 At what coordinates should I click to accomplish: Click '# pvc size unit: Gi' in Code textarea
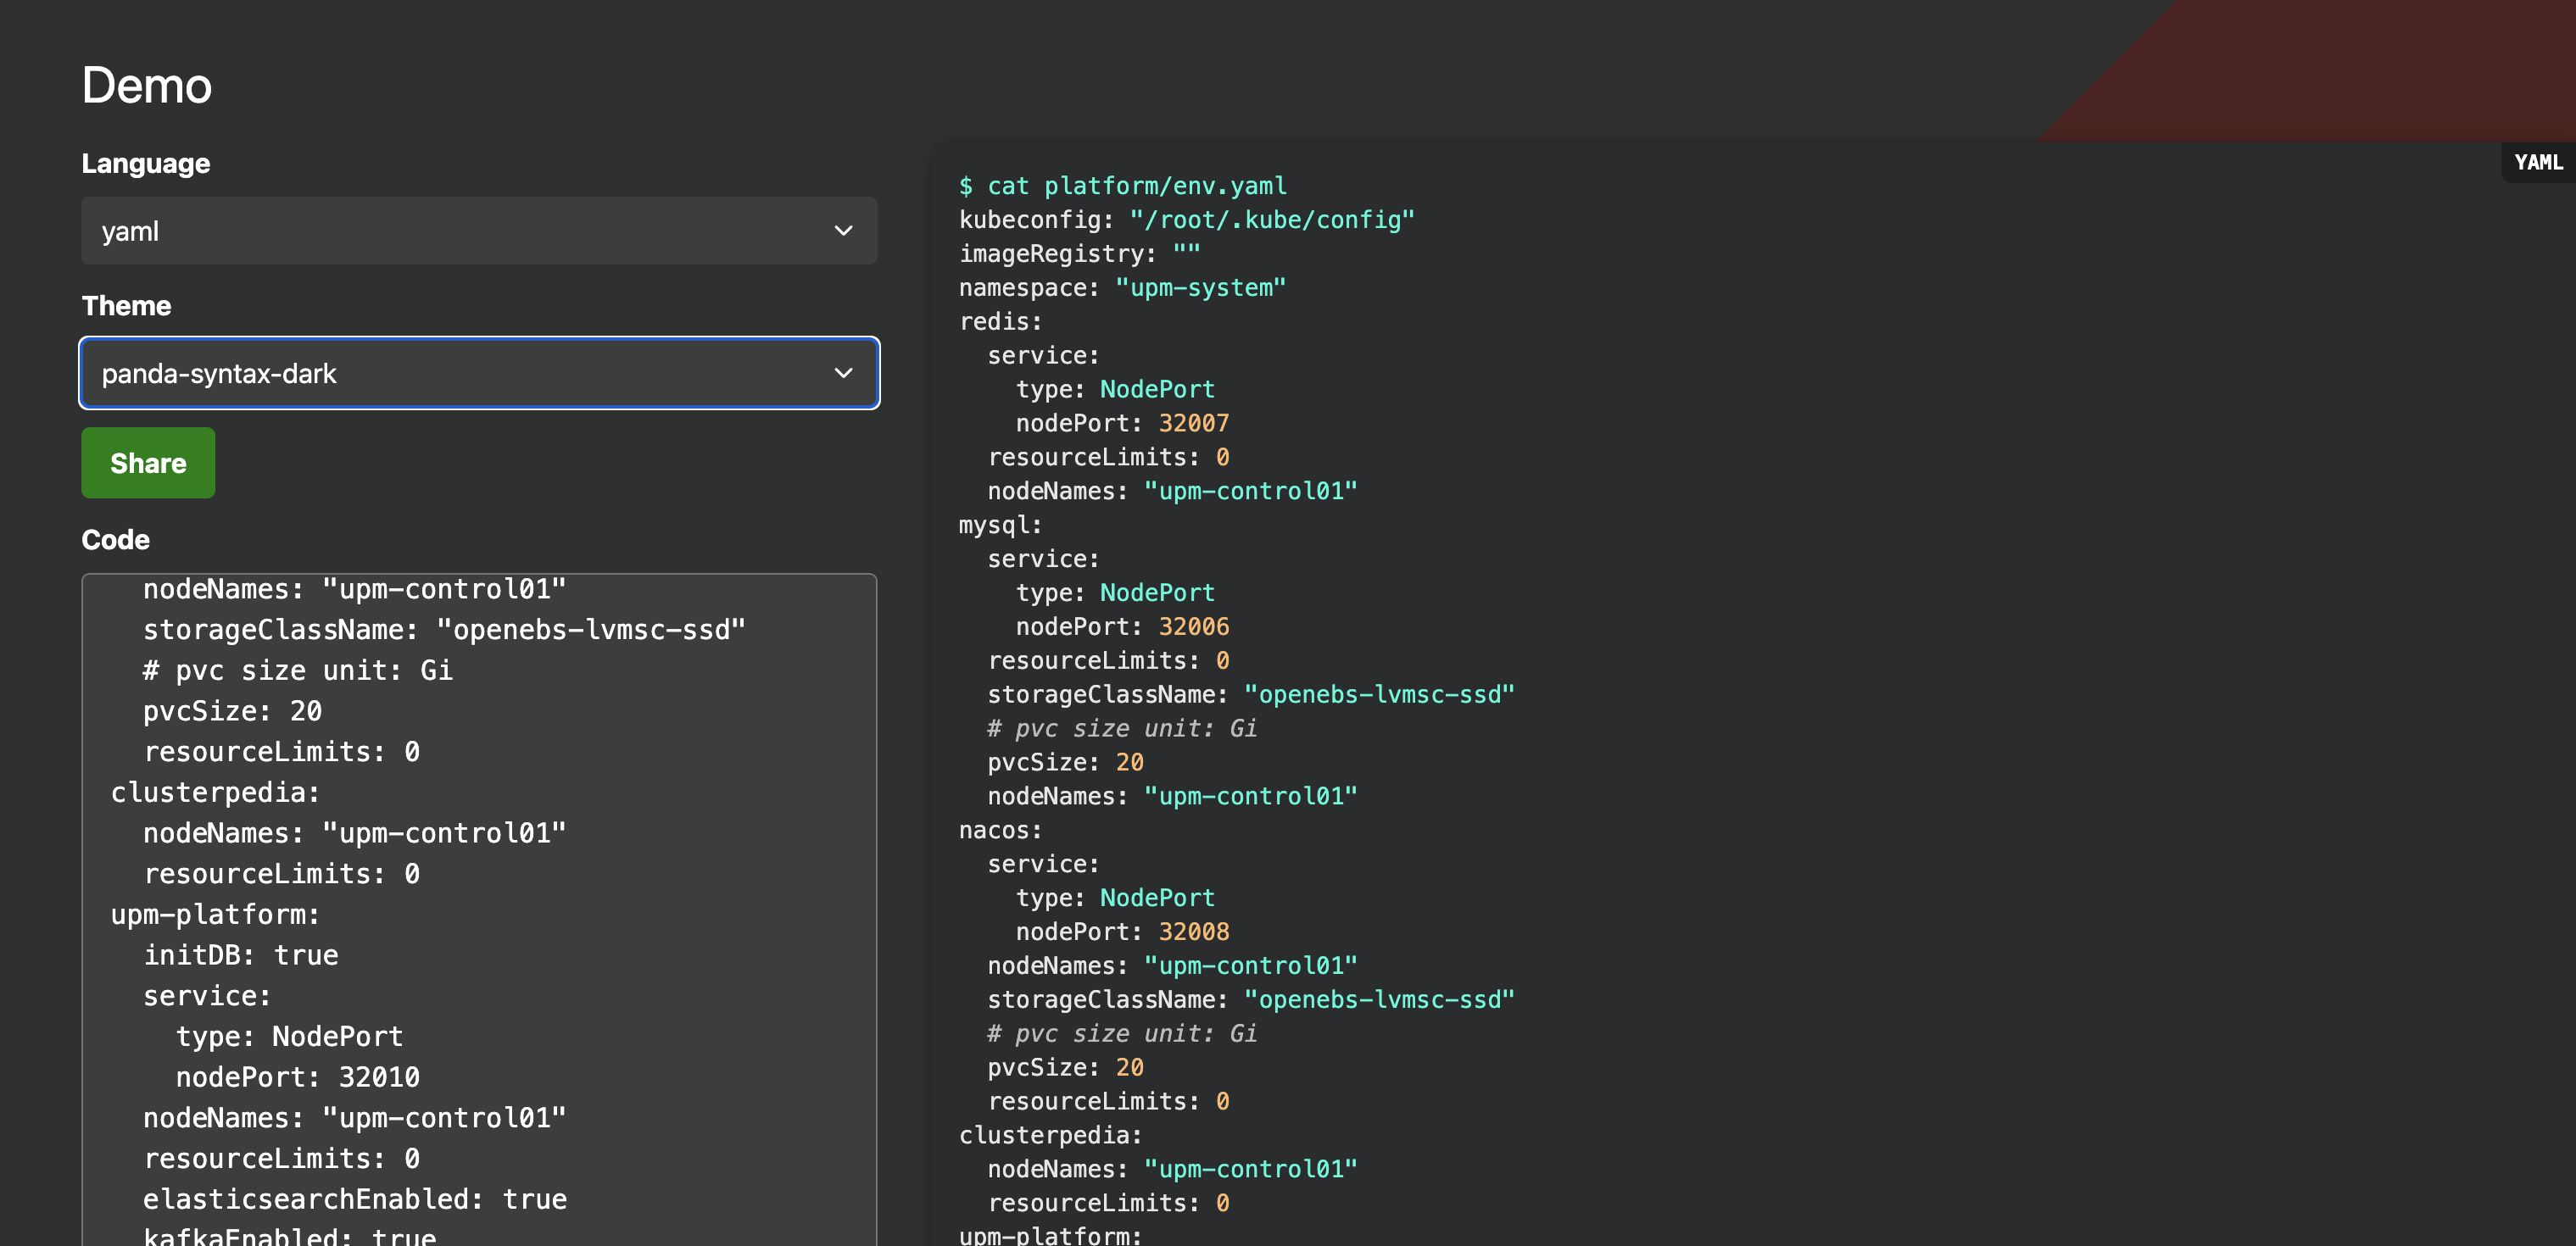(x=298, y=670)
